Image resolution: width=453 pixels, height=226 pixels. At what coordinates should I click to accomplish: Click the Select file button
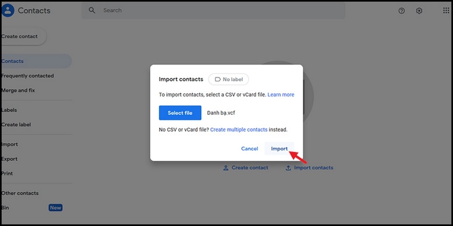180,113
